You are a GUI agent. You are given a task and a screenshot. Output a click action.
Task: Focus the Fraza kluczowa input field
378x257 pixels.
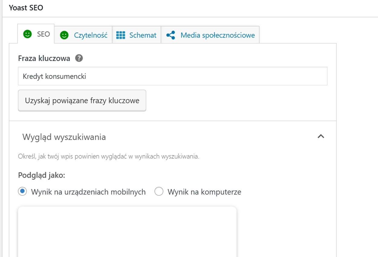click(172, 76)
